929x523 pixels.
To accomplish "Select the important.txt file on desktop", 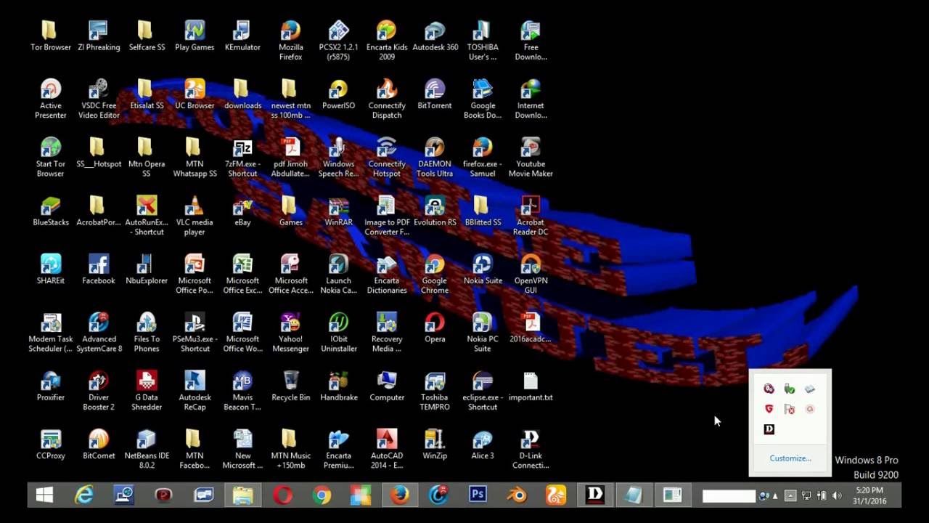I will (x=531, y=386).
